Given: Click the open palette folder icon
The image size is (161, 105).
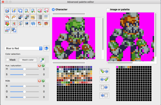Looking at the screenshot, I should [x=7, y=11].
